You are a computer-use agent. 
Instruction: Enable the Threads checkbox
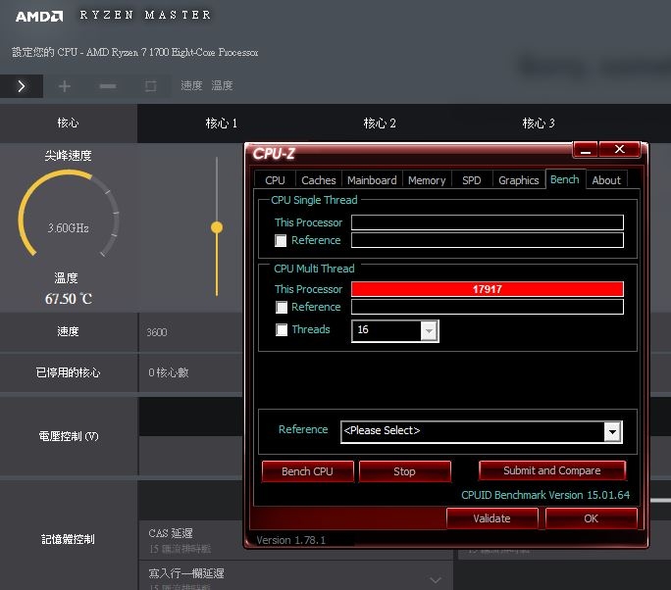[x=282, y=329]
